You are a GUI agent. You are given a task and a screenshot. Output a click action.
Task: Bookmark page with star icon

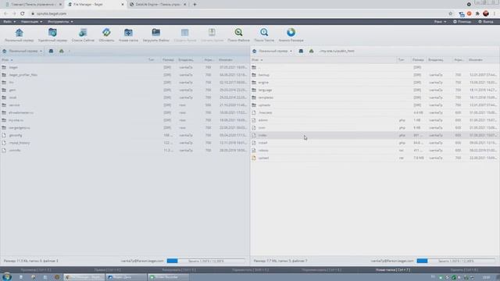(450, 14)
